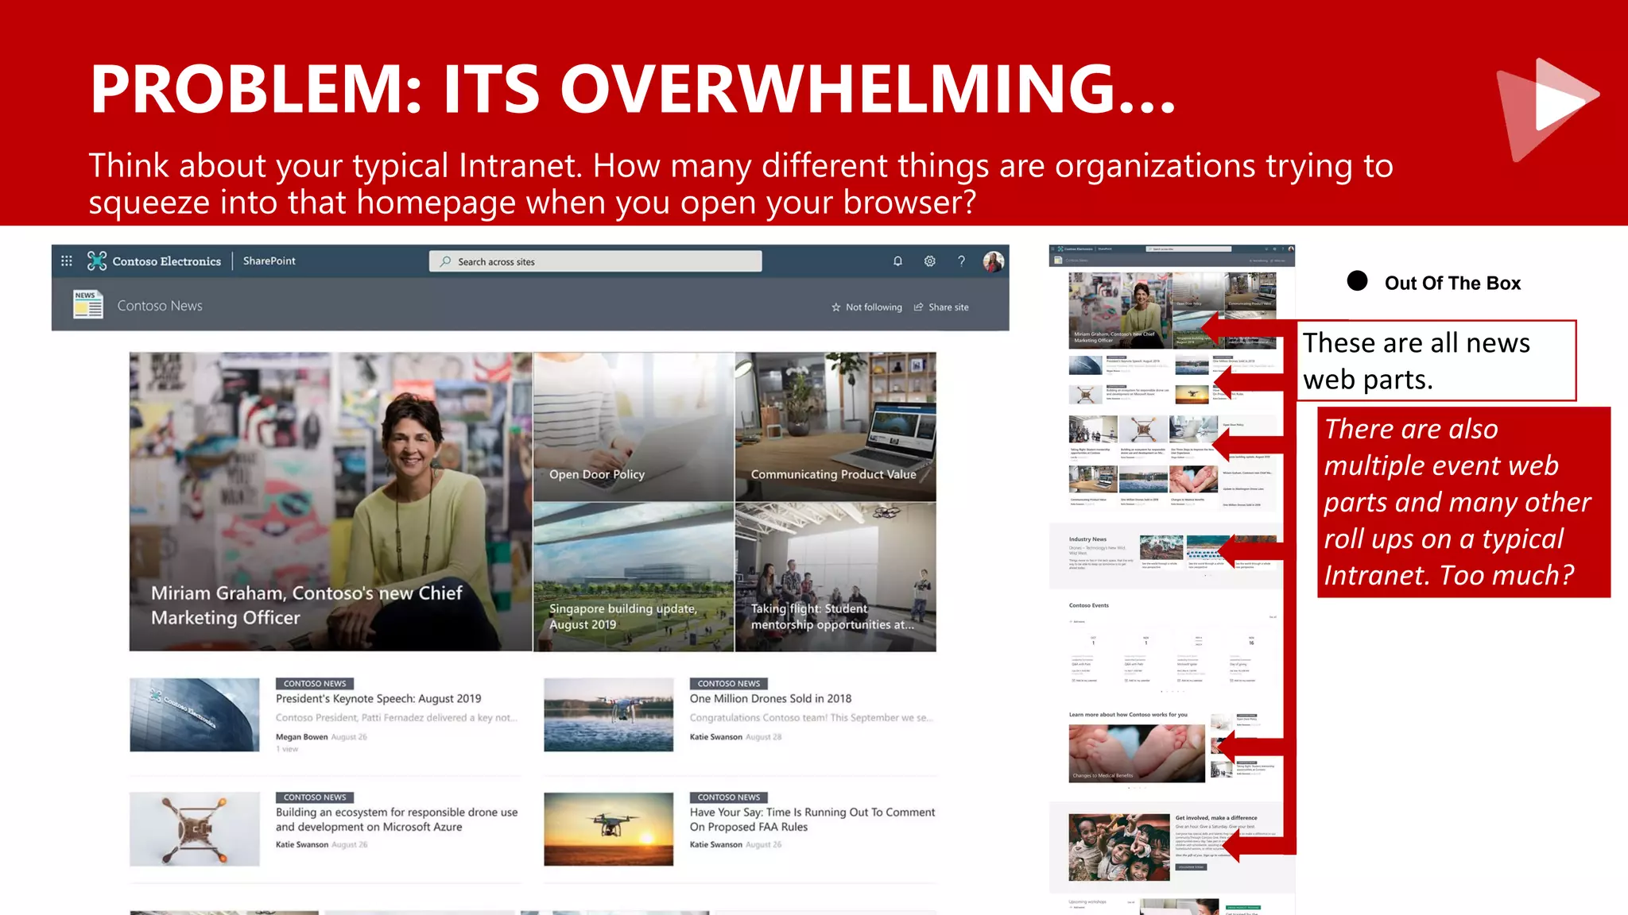The height and width of the screenshot is (915, 1628).
Task: Click the Contoso Electronics title text
Action: pos(167,261)
